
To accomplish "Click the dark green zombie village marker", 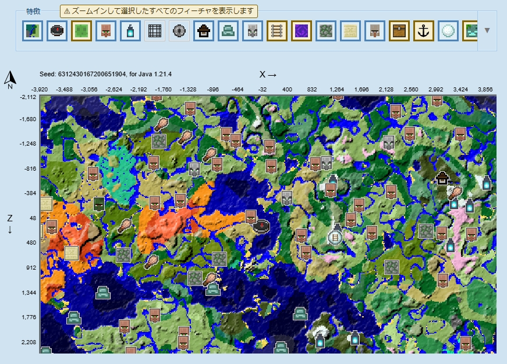I will pyautogui.click(x=99, y=204).
